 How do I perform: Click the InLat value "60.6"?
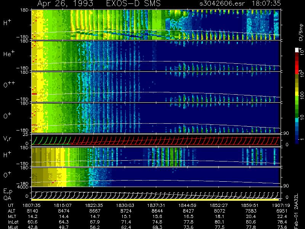33,222
